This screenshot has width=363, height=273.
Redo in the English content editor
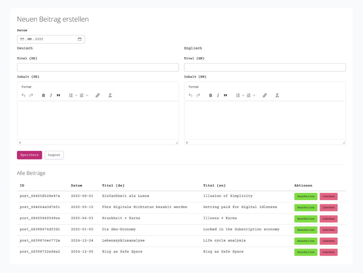coord(198,95)
